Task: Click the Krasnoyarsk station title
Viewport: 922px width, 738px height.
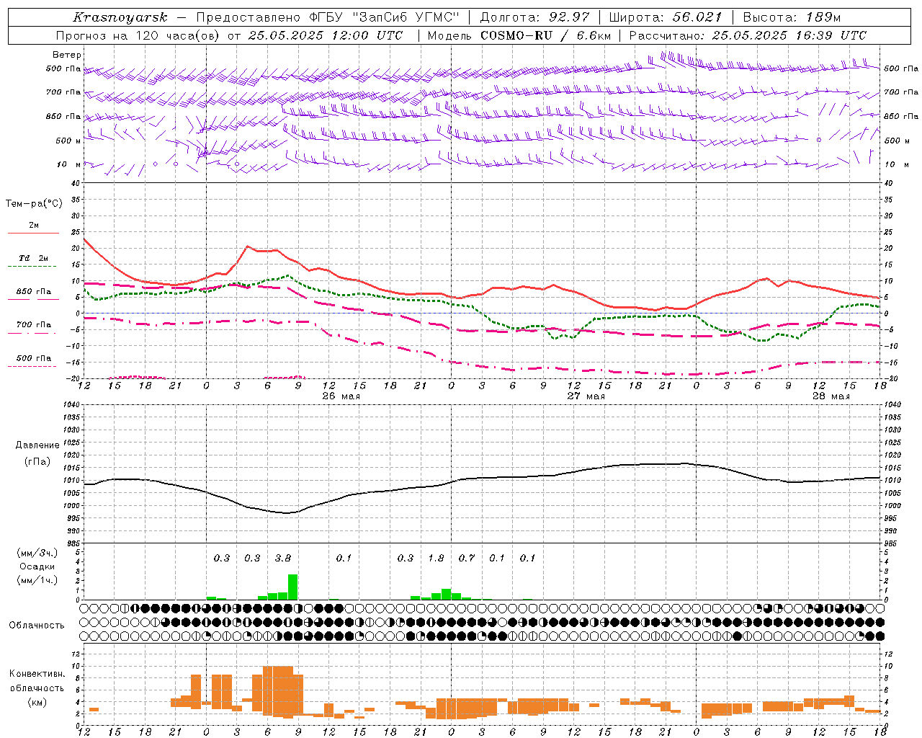Action: pyautogui.click(x=120, y=17)
